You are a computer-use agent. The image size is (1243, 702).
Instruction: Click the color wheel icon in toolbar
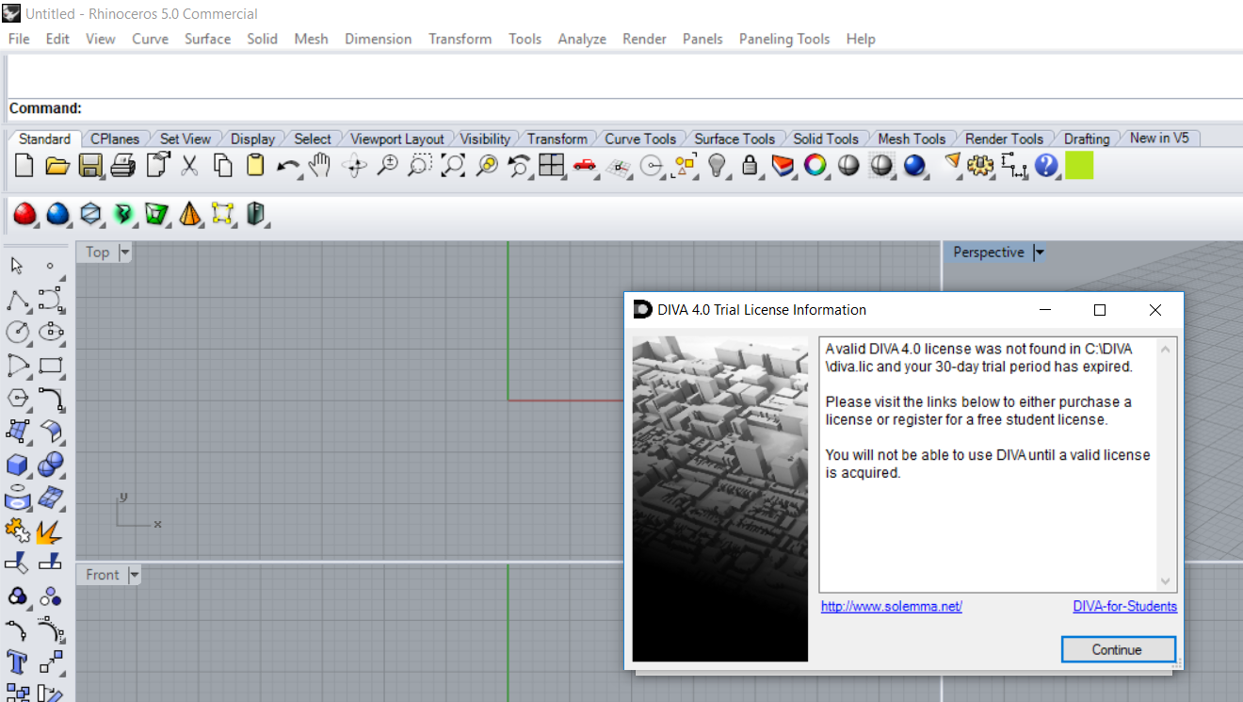click(x=815, y=166)
